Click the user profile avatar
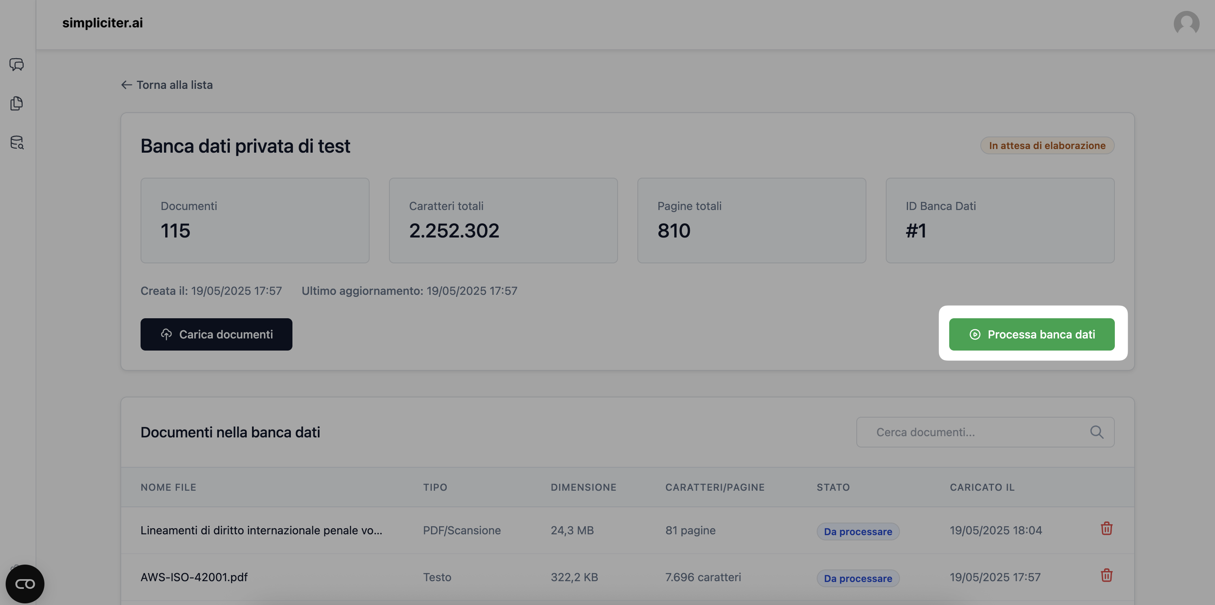The image size is (1215, 605). click(1186, 23)
